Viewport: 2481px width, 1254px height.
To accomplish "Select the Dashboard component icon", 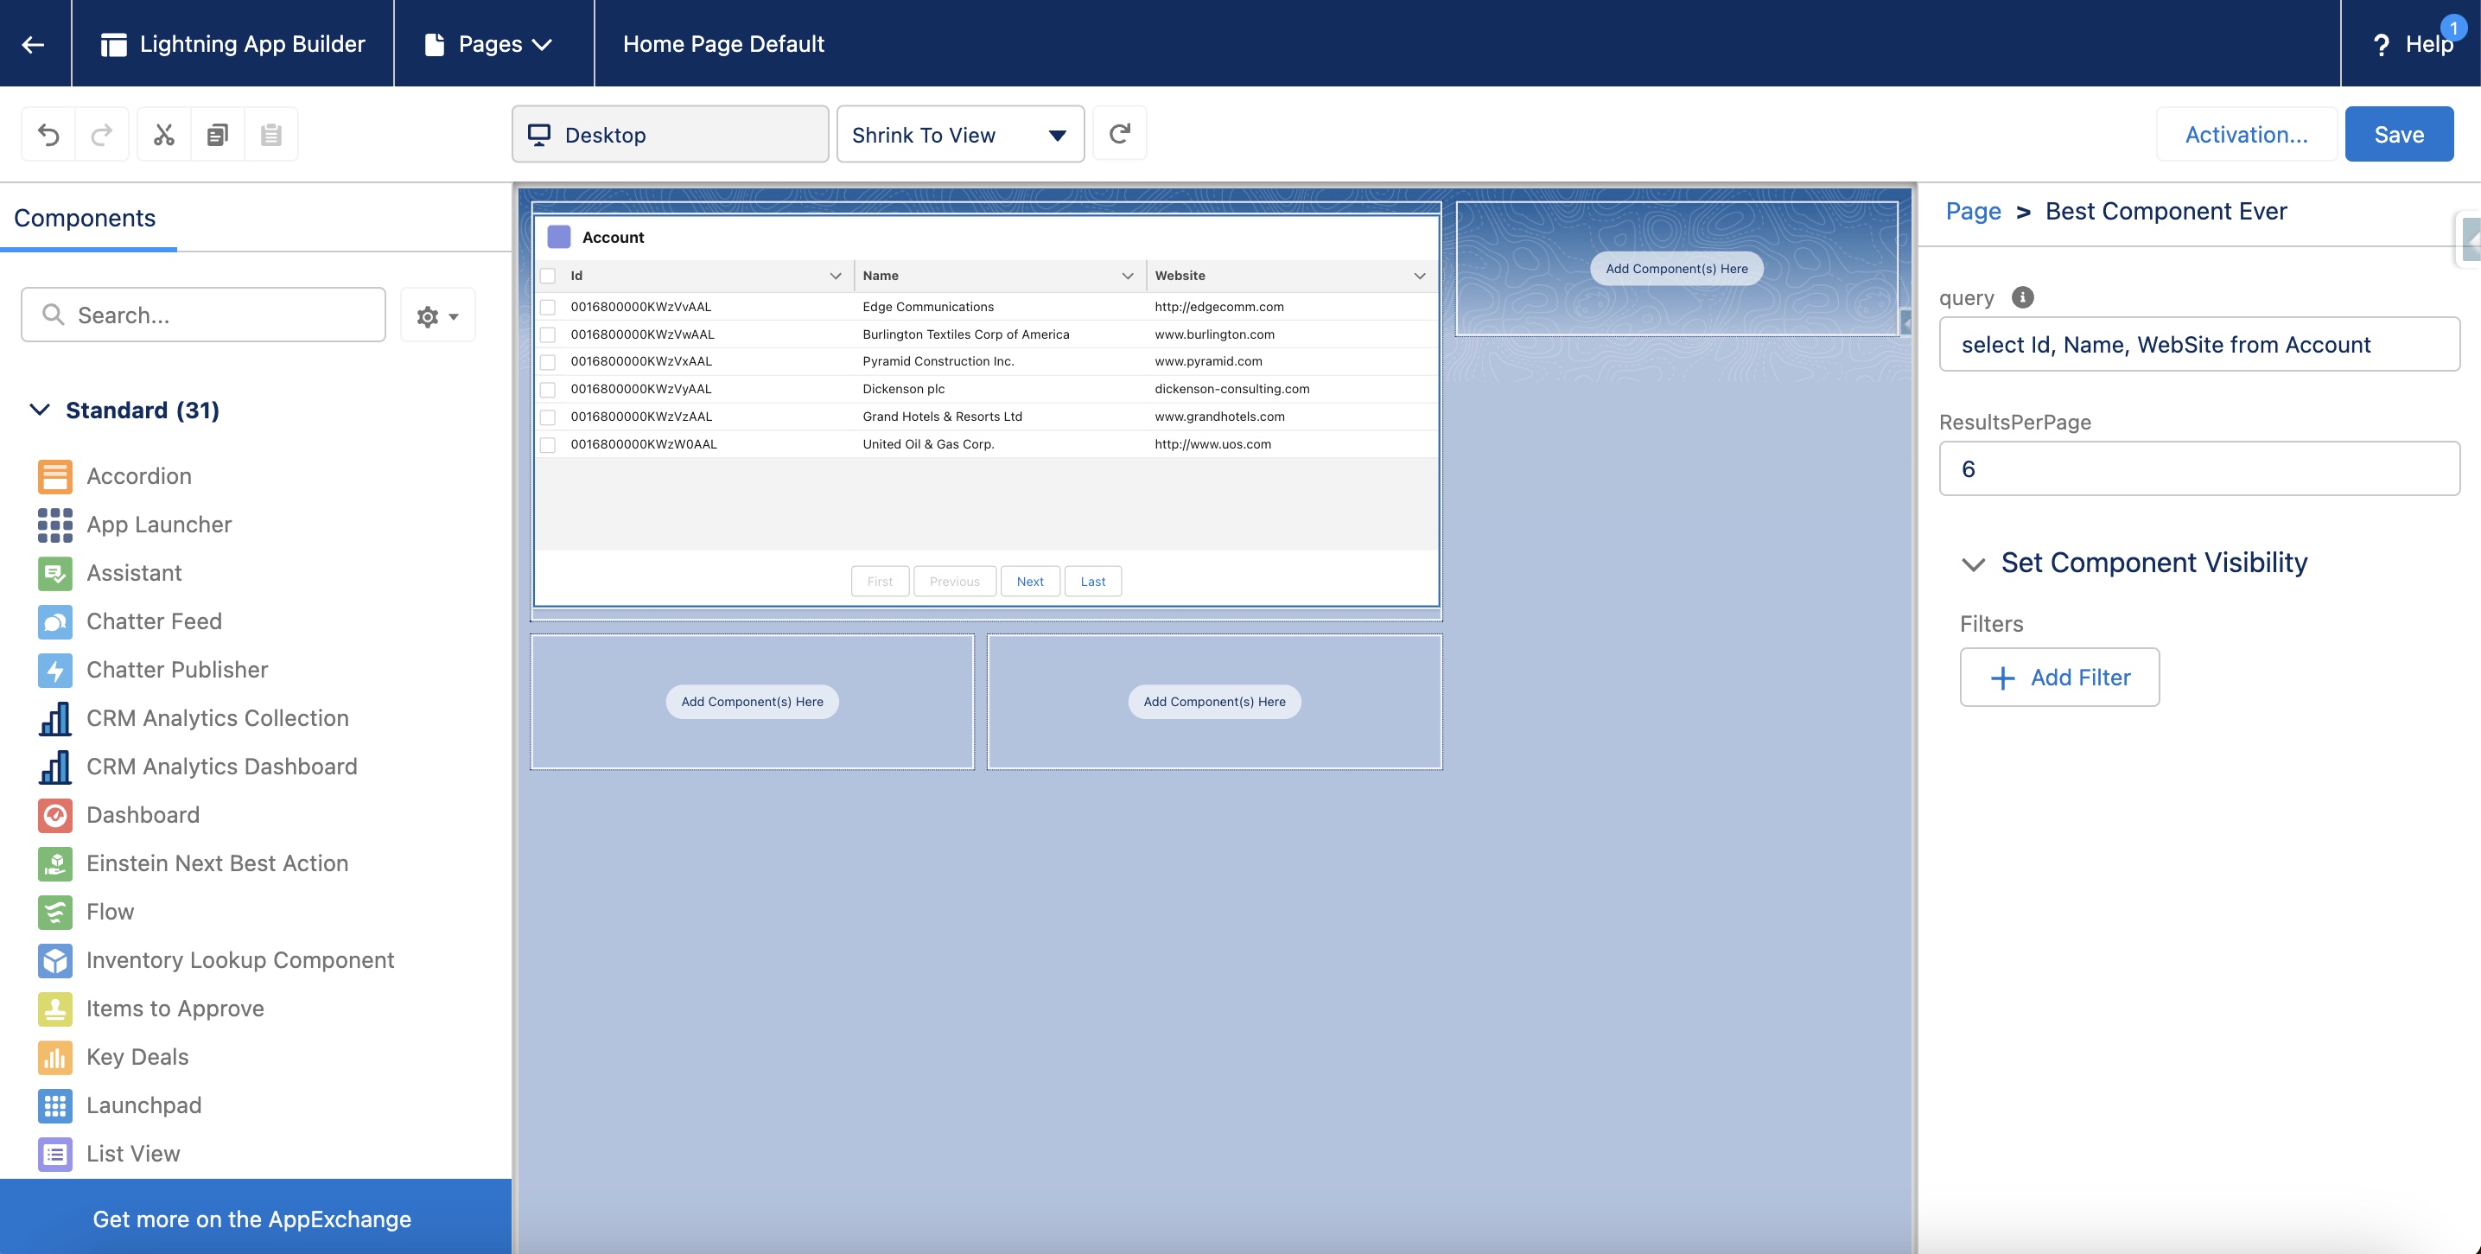I will coord(55,815).
